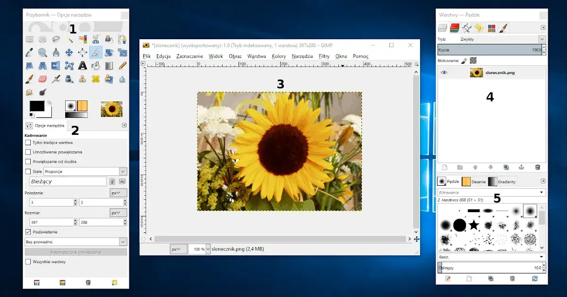Switch to the Gradienty tab
The height and width of the screenshot is (297, 567).
(x=502, y=181)
